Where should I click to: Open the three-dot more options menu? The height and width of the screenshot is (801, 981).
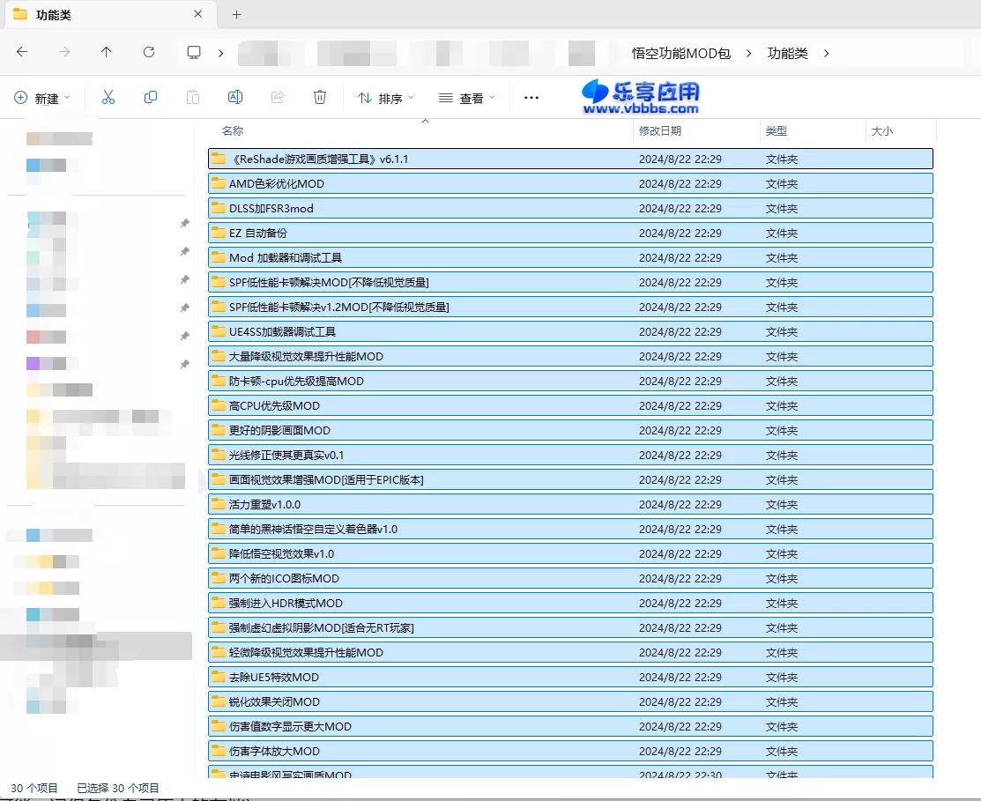(x=531, y=98)
